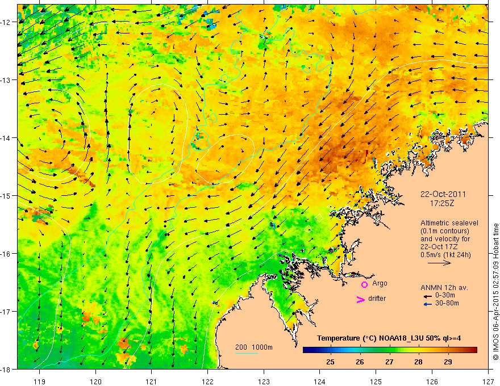Click the 0-30m depth label
Viewport: 500px width, 386px height.
445,296
